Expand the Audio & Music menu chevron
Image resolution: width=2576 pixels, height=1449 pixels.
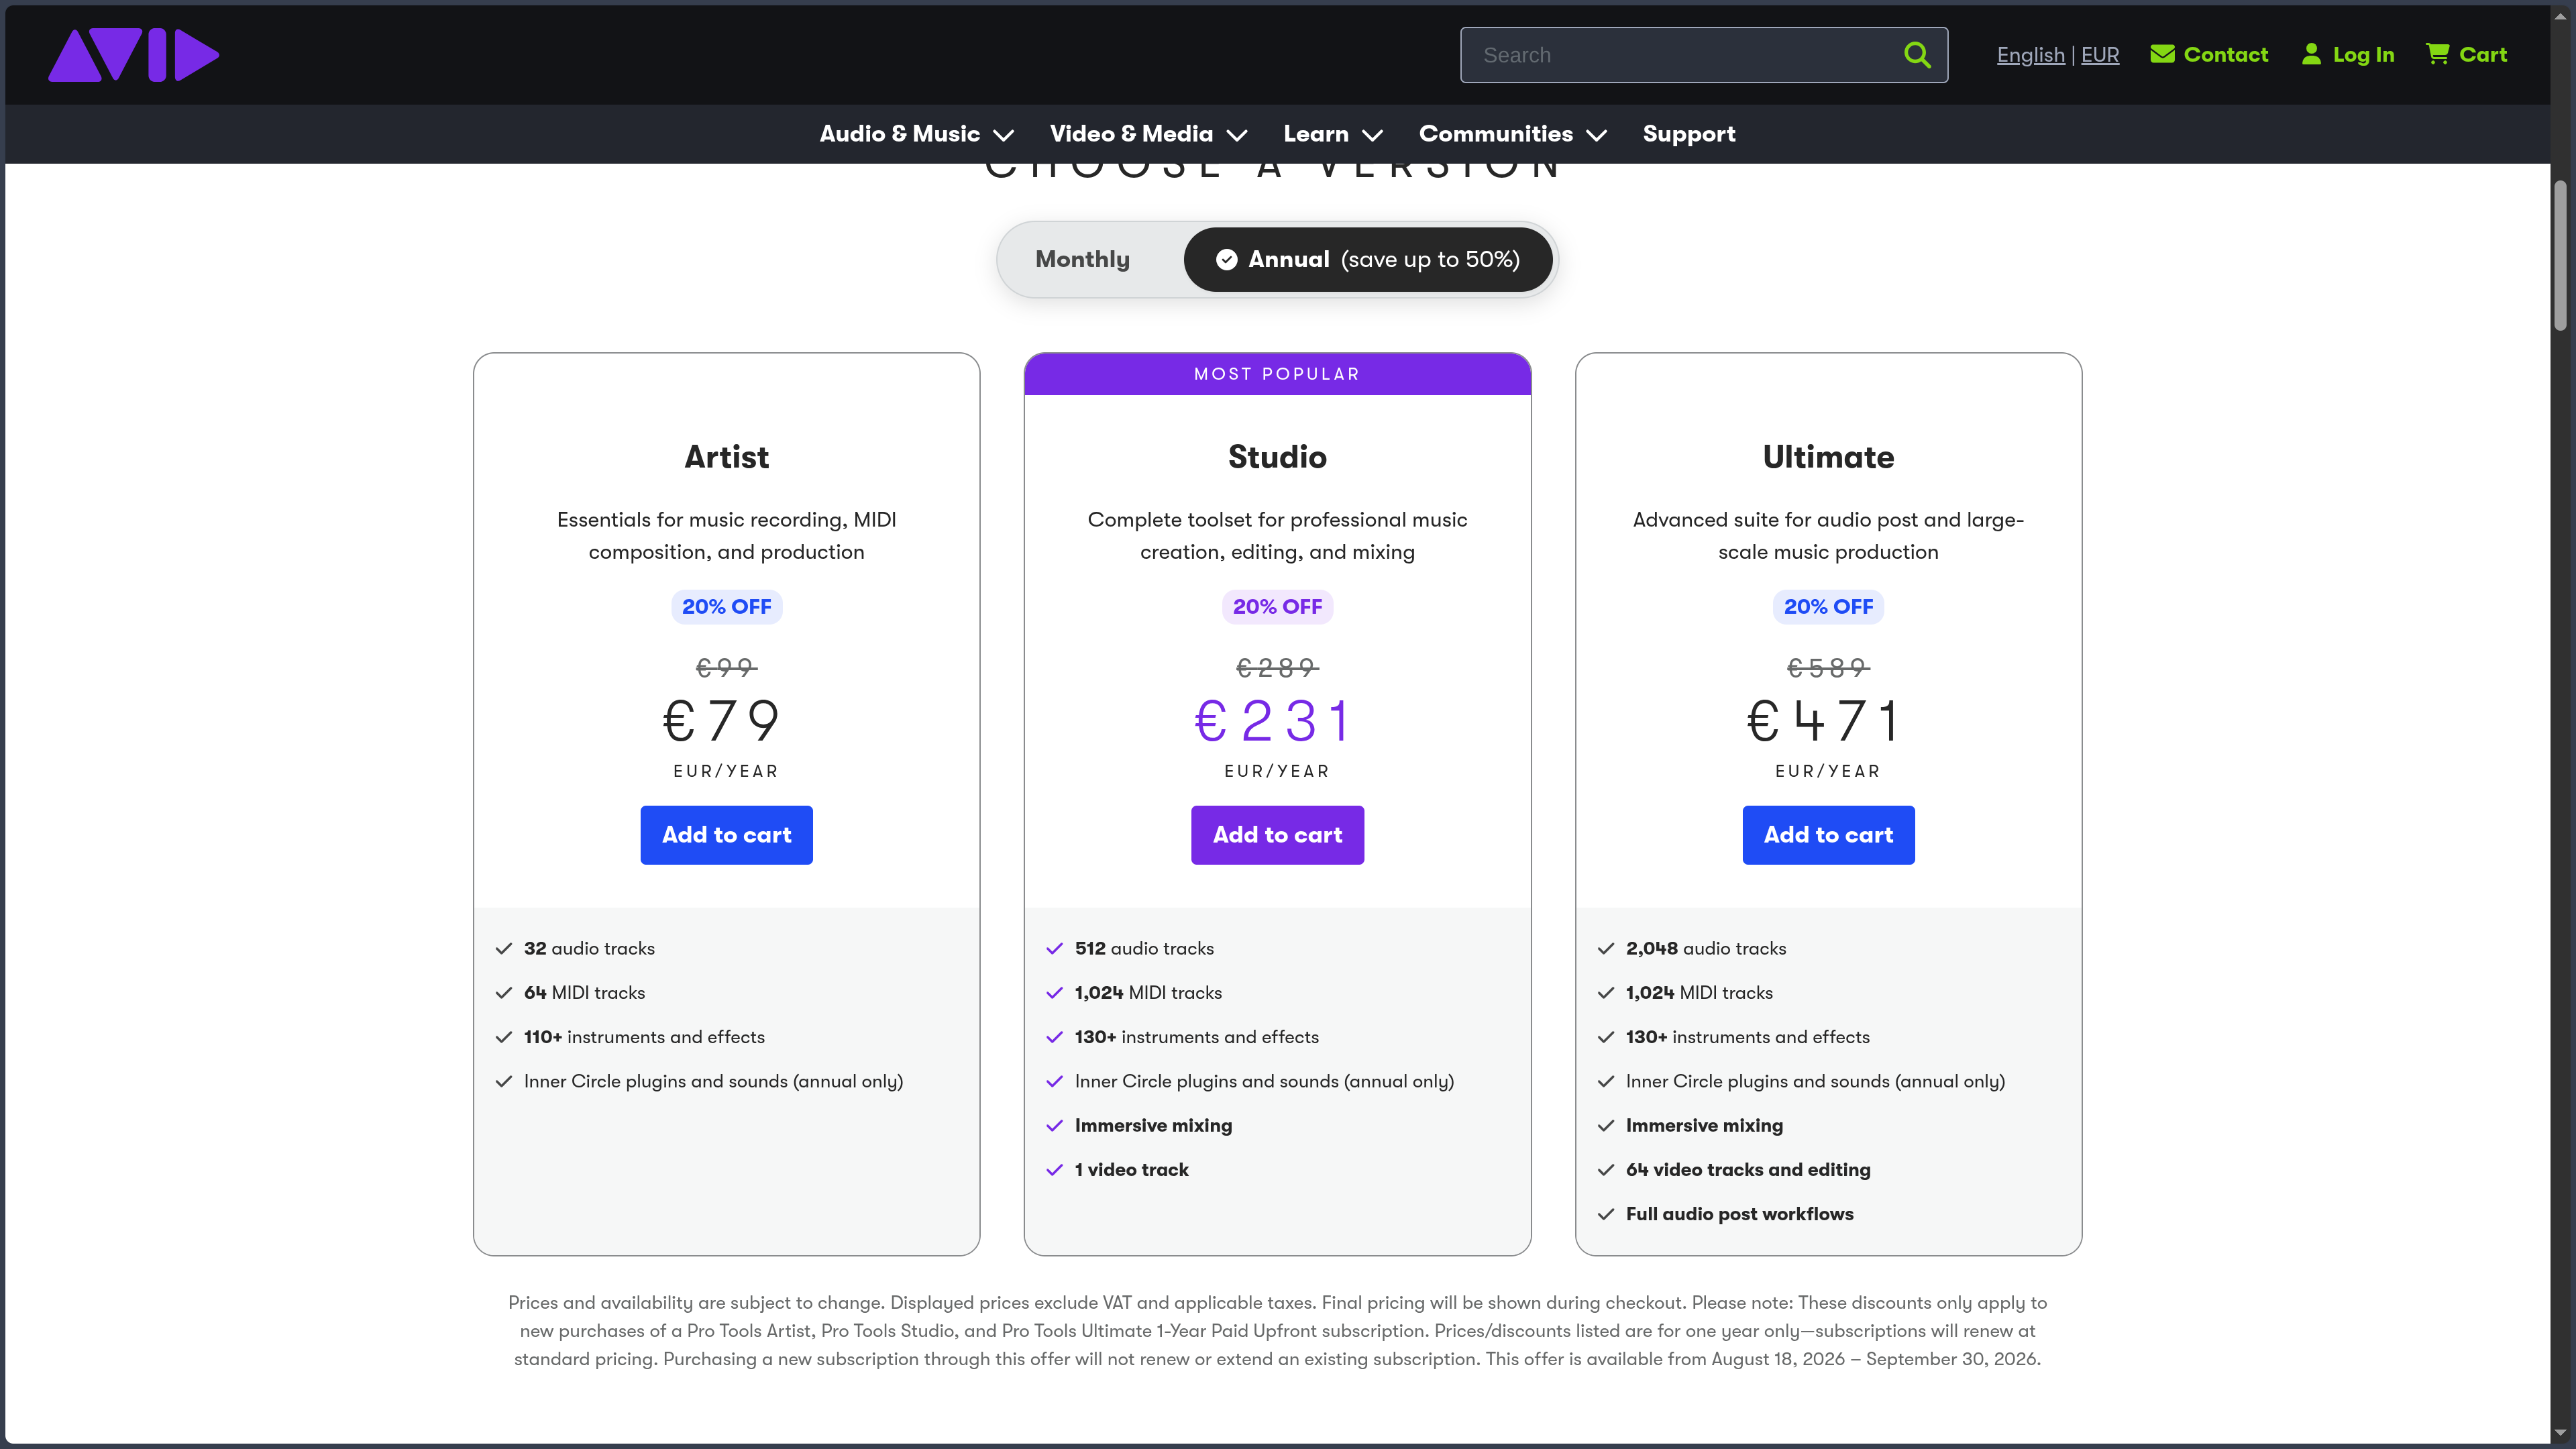(x=1004, y=136)
